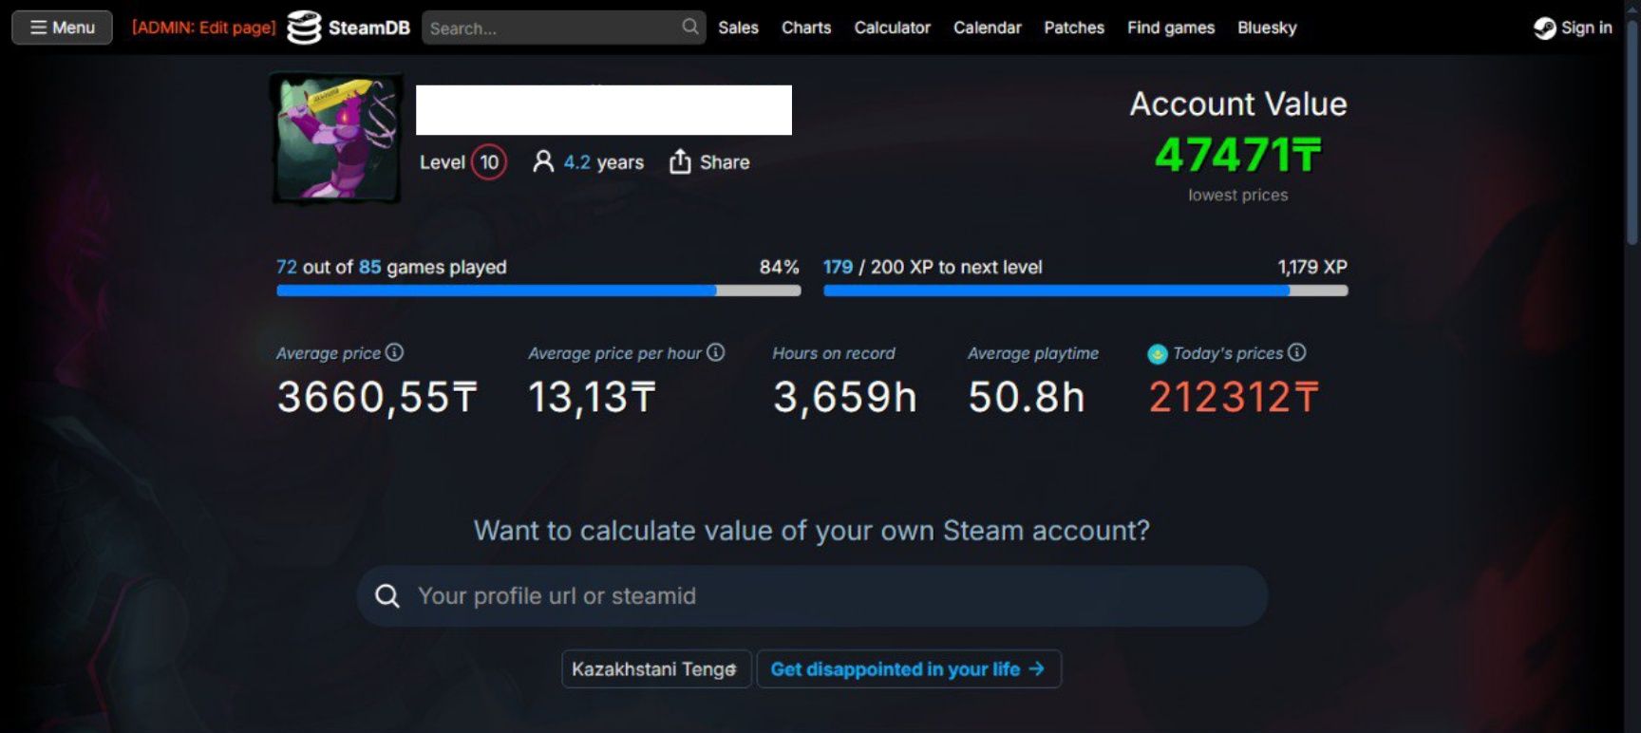
Task: View the Patches page
Action: point(1074,28)
